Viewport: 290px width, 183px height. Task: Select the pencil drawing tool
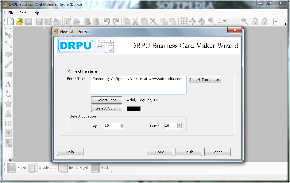click(8, 64)
